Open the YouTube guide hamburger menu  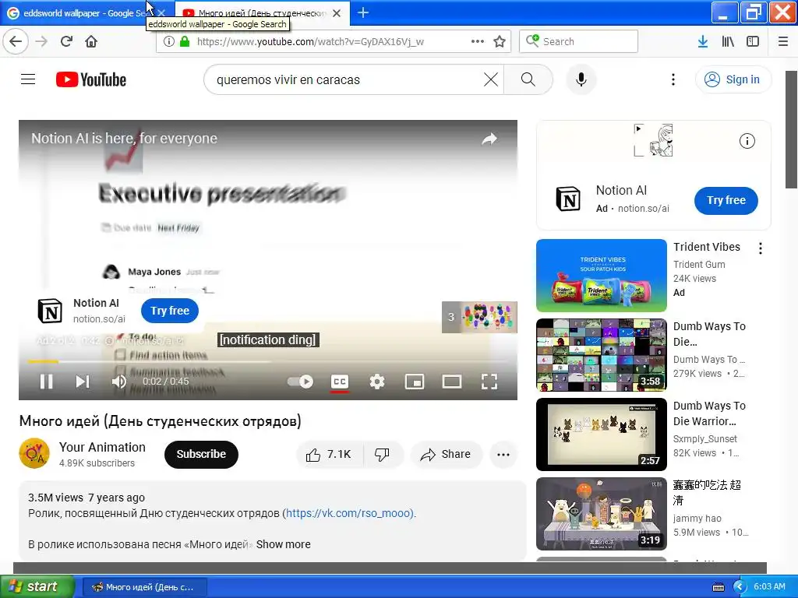click(x=28, y=79)
